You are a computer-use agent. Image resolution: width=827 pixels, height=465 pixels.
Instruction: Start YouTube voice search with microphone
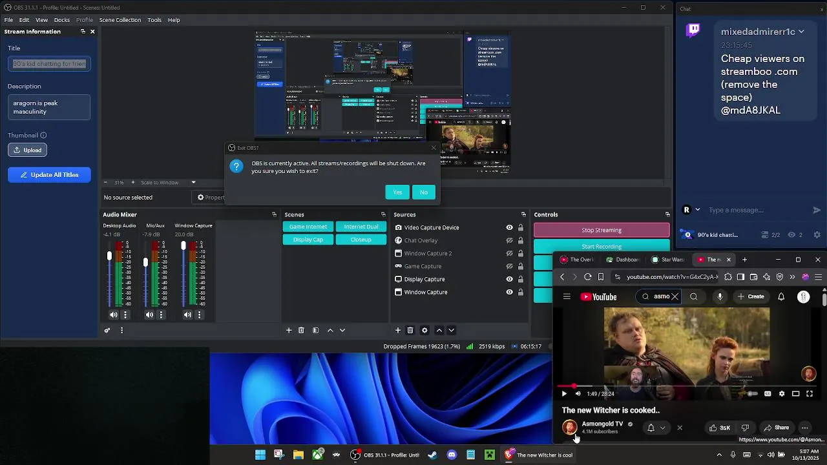(720, 297)
